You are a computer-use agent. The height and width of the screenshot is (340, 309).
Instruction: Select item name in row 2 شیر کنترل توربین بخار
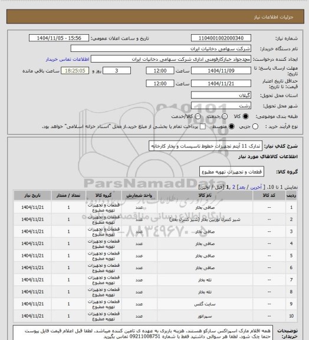[205, 220]
